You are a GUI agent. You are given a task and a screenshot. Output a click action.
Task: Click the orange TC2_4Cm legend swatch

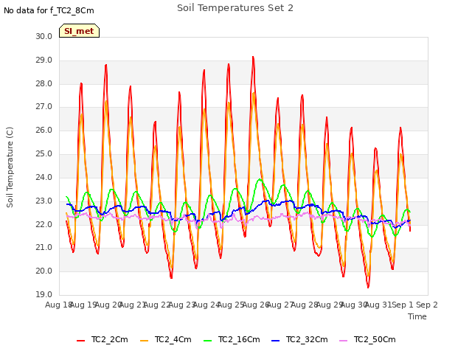pyautogui.click(x=145, y=341)
